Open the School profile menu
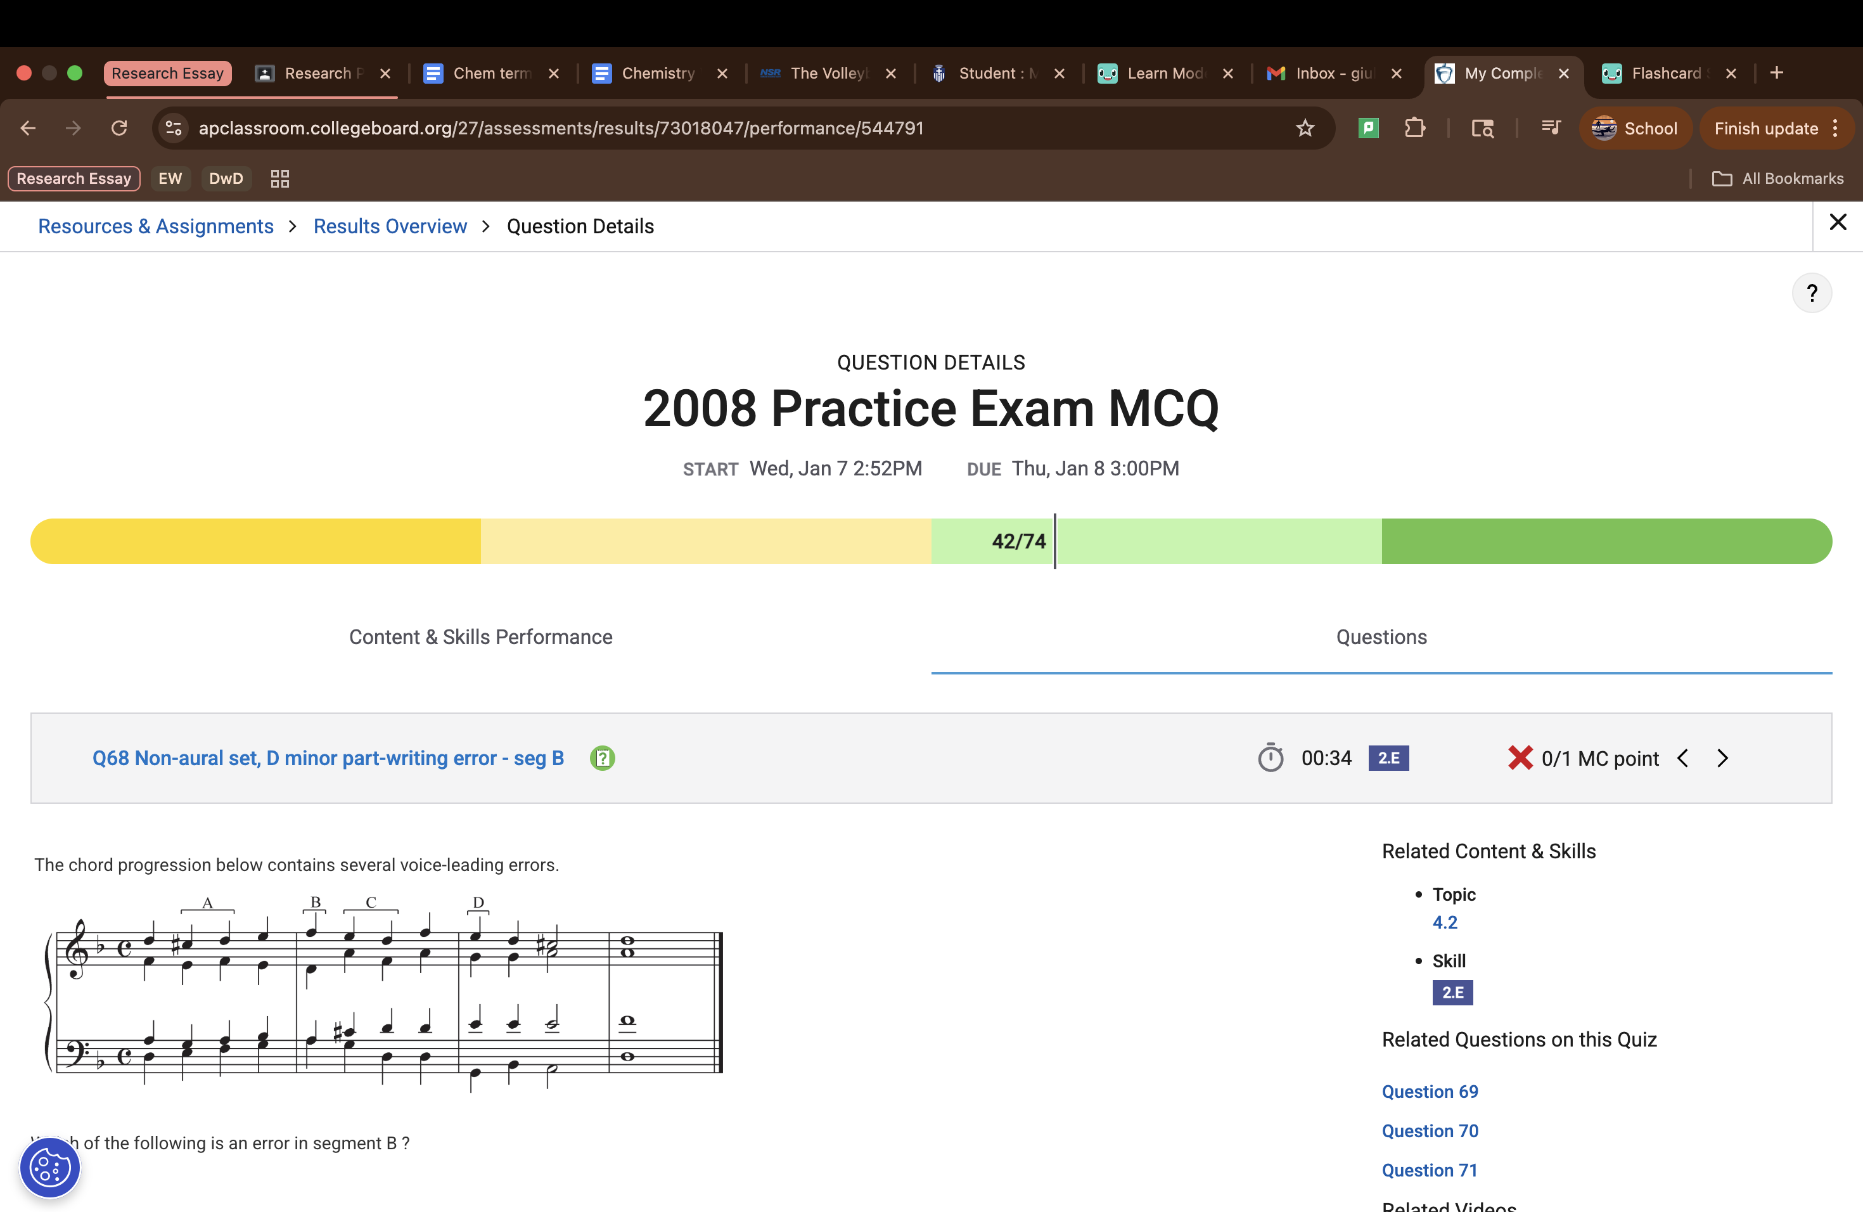1863x1212 pixels. [1636, 127]
